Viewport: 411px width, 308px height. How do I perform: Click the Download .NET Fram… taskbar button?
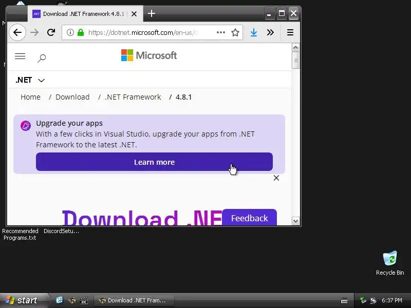coord(134,300)
